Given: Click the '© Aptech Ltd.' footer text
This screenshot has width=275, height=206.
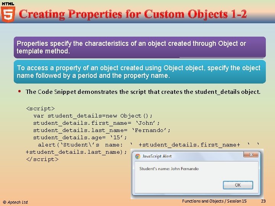Looking at the screenshot, I should (15, 202).
